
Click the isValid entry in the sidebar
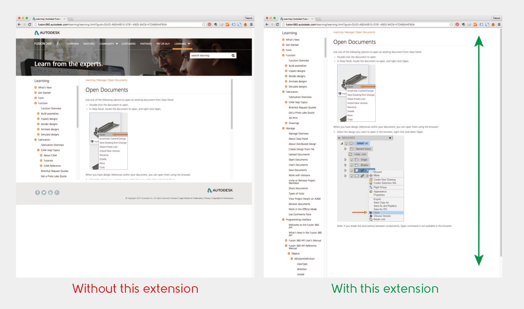(301, 274)
